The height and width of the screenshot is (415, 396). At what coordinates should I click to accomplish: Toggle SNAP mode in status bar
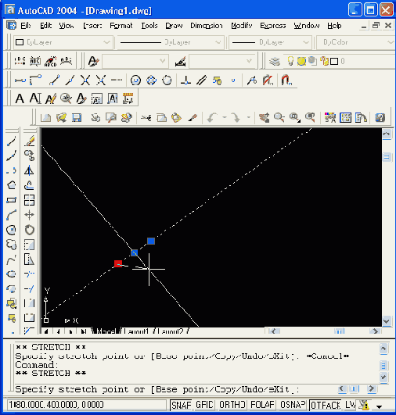click(x=181, y=405)
